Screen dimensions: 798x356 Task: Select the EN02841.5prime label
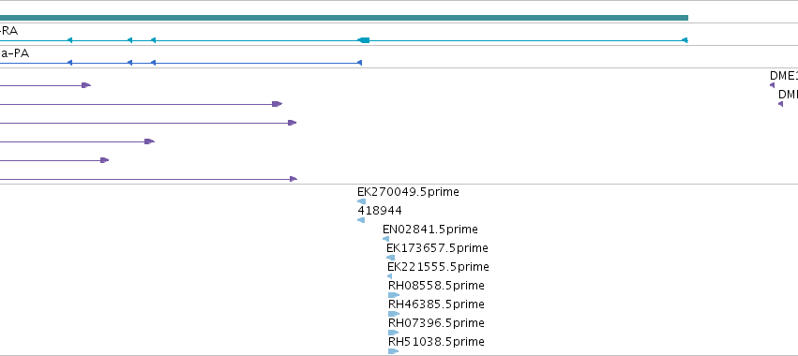click(x=430, y=230)
